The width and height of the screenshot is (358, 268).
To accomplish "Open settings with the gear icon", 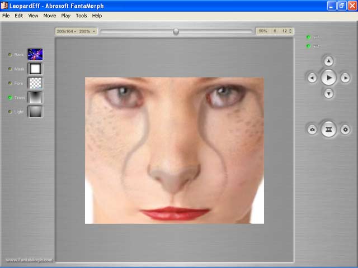I will point(346,130).
